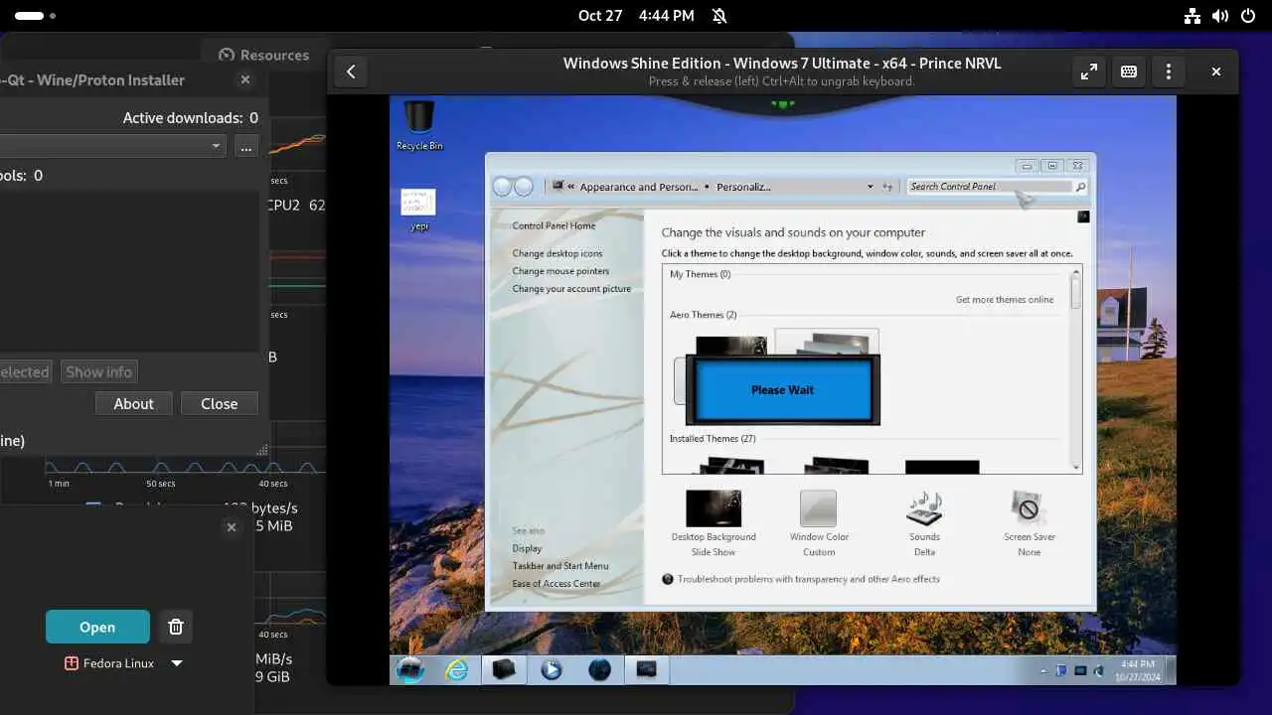1272x715 pixels.
Task: Open GNOME volume icon in top bar
Action: click(1220, 16)
